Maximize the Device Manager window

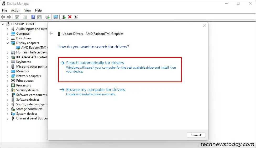(238, 3)
